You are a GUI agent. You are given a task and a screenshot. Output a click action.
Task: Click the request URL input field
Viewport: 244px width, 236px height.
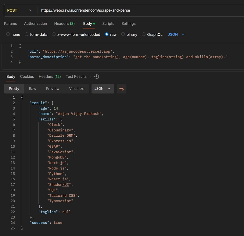pyautogui.click(x=141, y=10)
